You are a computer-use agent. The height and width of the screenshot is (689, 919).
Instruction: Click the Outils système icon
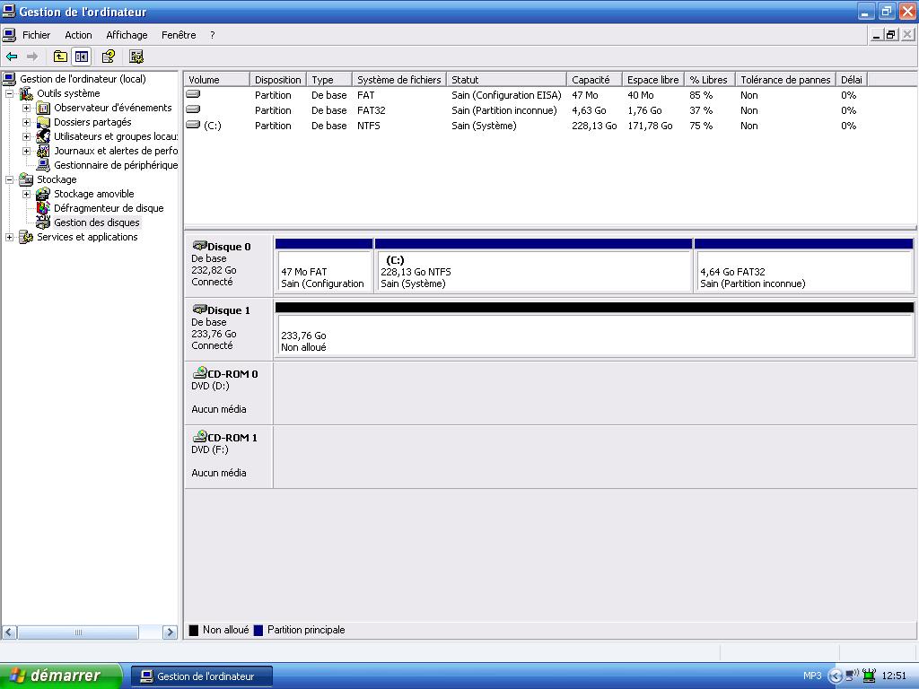[26, 93]
